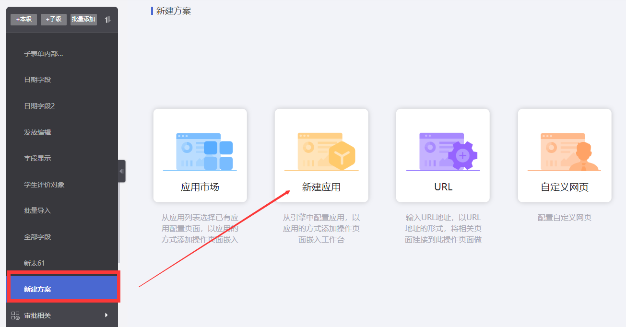Click the grid icon next to 审批相关

pos(15,315)
